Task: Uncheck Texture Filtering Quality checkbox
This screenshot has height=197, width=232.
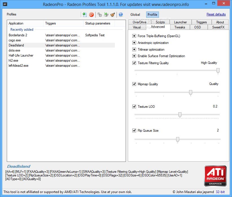Action: 134,63
